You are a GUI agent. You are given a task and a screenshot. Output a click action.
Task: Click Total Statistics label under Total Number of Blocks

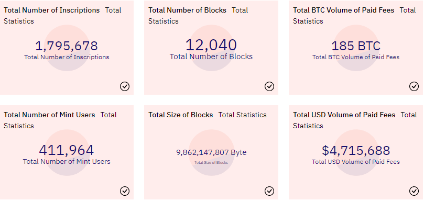(x=164, y=21)
